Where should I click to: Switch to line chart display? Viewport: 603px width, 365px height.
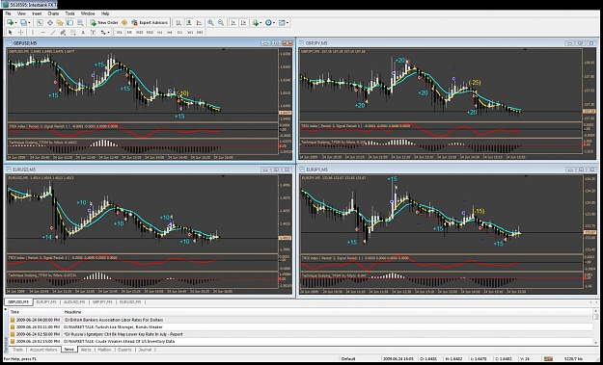pyautogui.click(x=199, y=23)
